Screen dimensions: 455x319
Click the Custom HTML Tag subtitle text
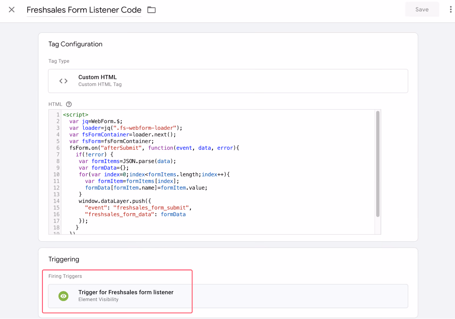tap(100, 84)
